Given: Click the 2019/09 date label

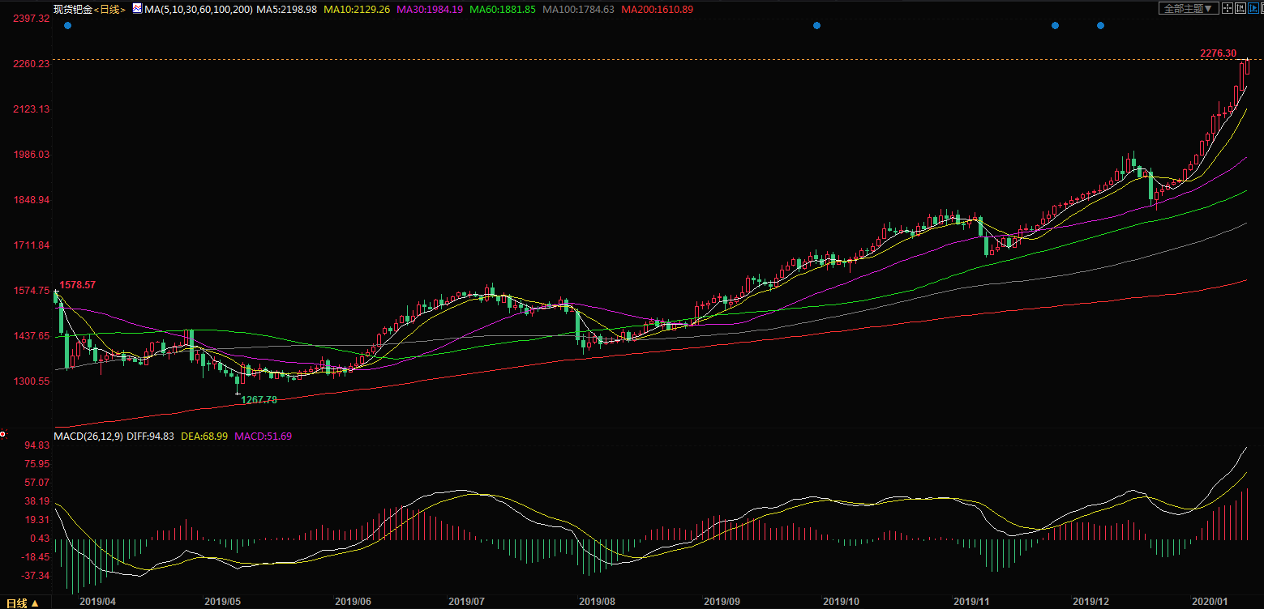Looking at the screenshot, I should (x=722, y=602).
